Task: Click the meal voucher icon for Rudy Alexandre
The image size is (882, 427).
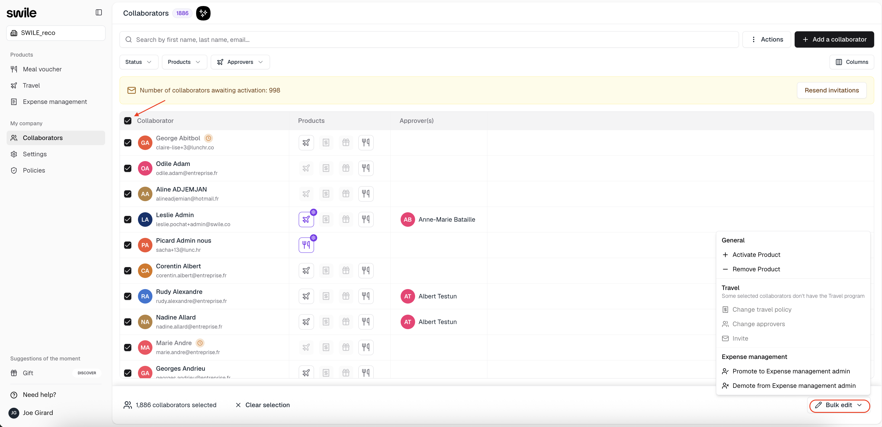Action: (366, 296)
